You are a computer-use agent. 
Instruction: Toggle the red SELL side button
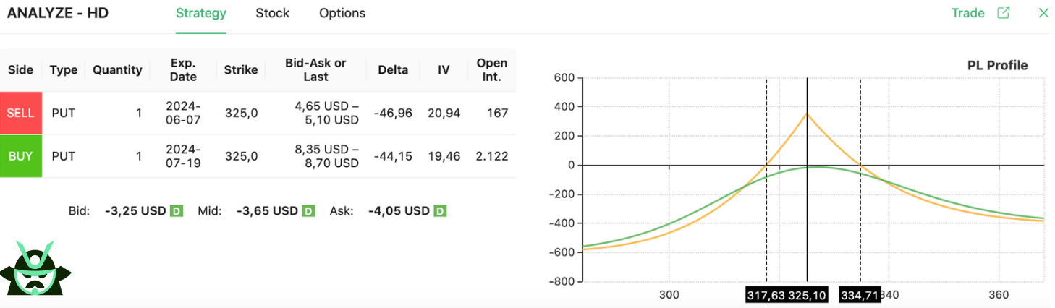(x=20, y=113)
